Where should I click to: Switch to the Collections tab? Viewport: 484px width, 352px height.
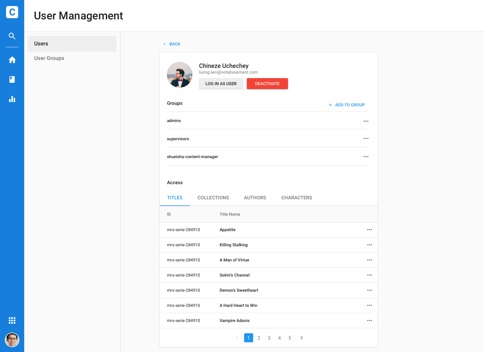213,198
